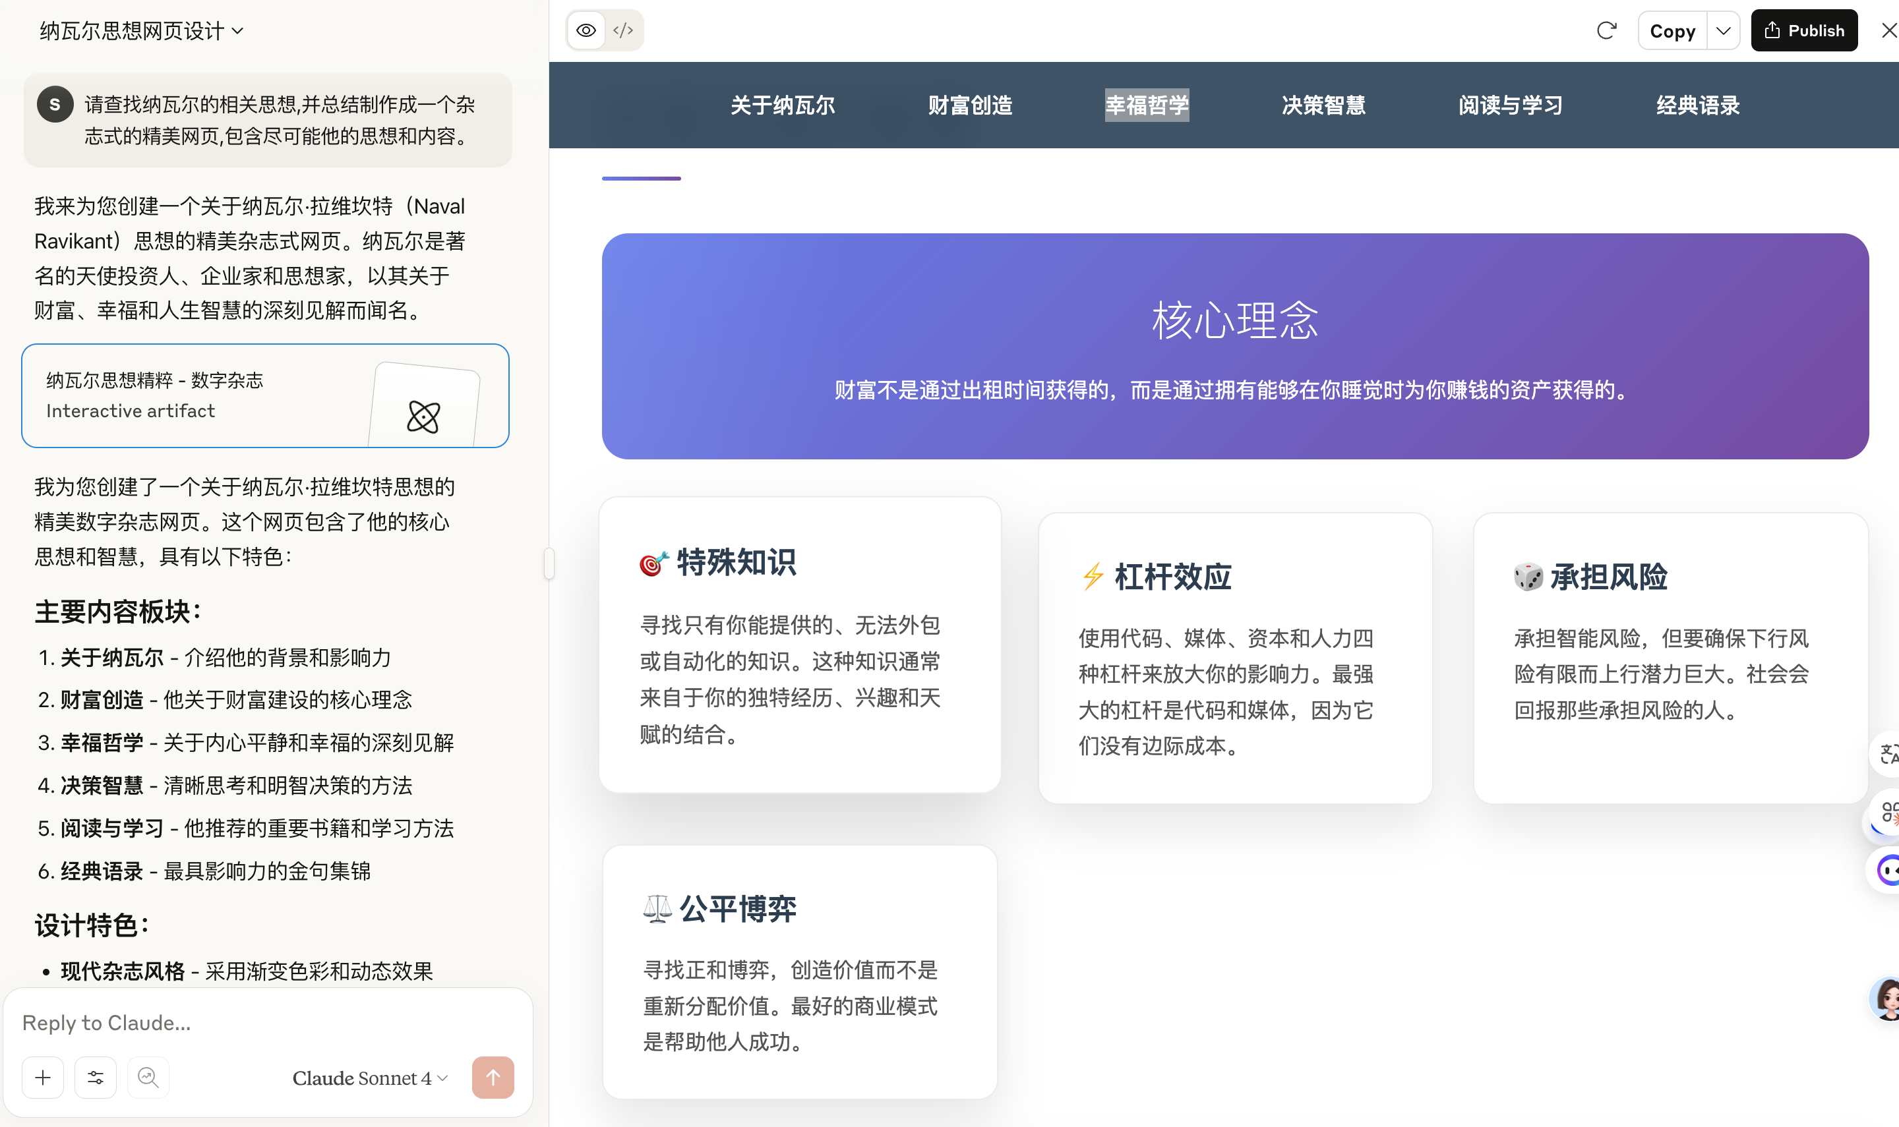Open translate floating extension icon
The width and height of the screenshot is (1899, 1127).
tap(1886, 754)
